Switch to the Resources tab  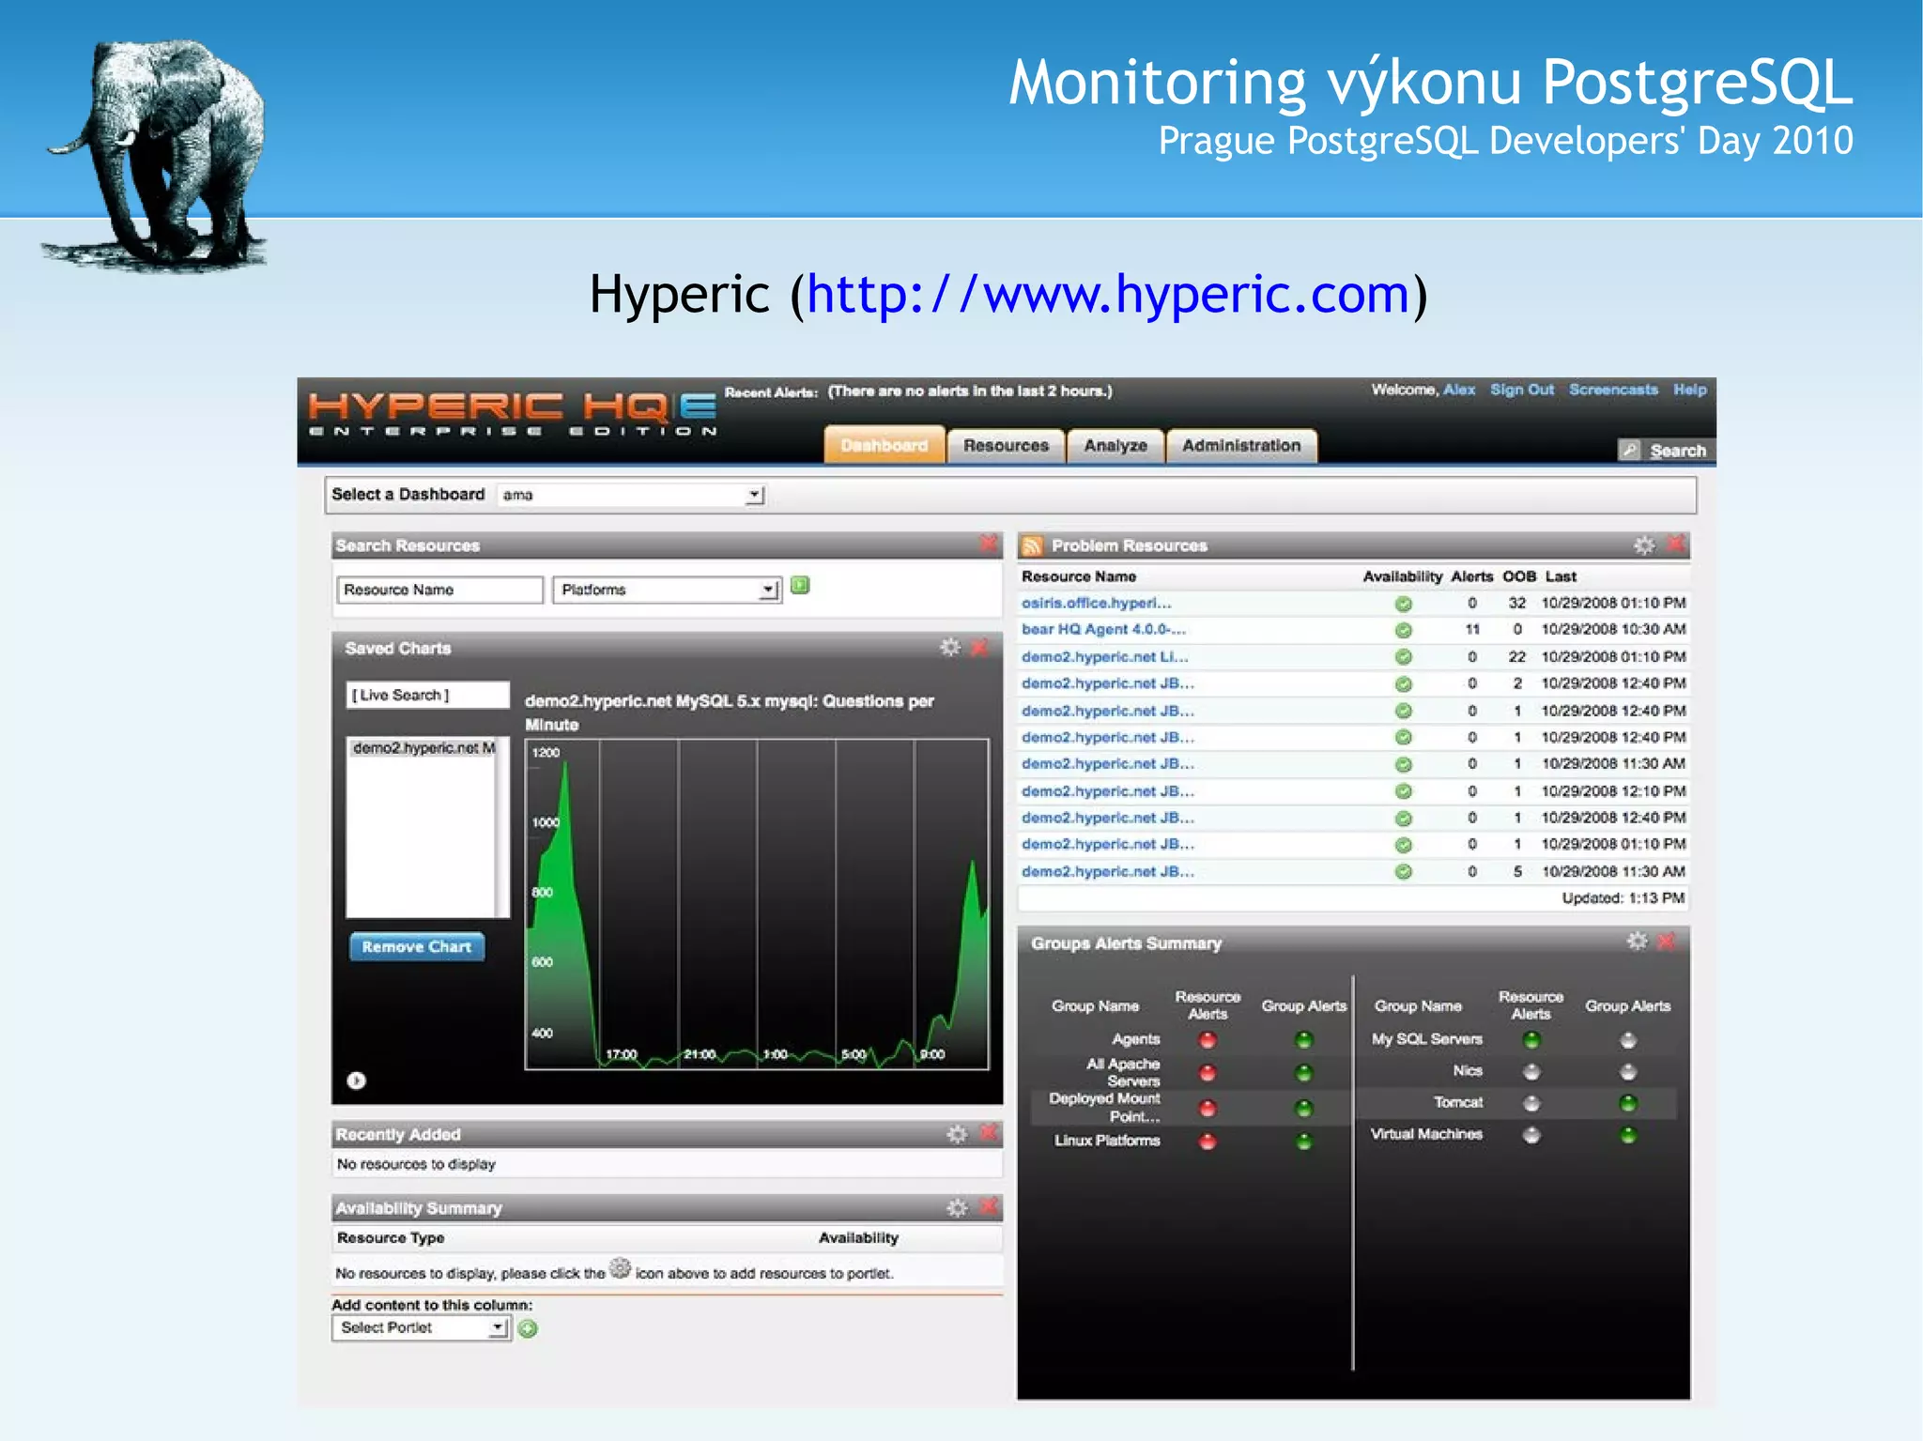point(1006,445)
